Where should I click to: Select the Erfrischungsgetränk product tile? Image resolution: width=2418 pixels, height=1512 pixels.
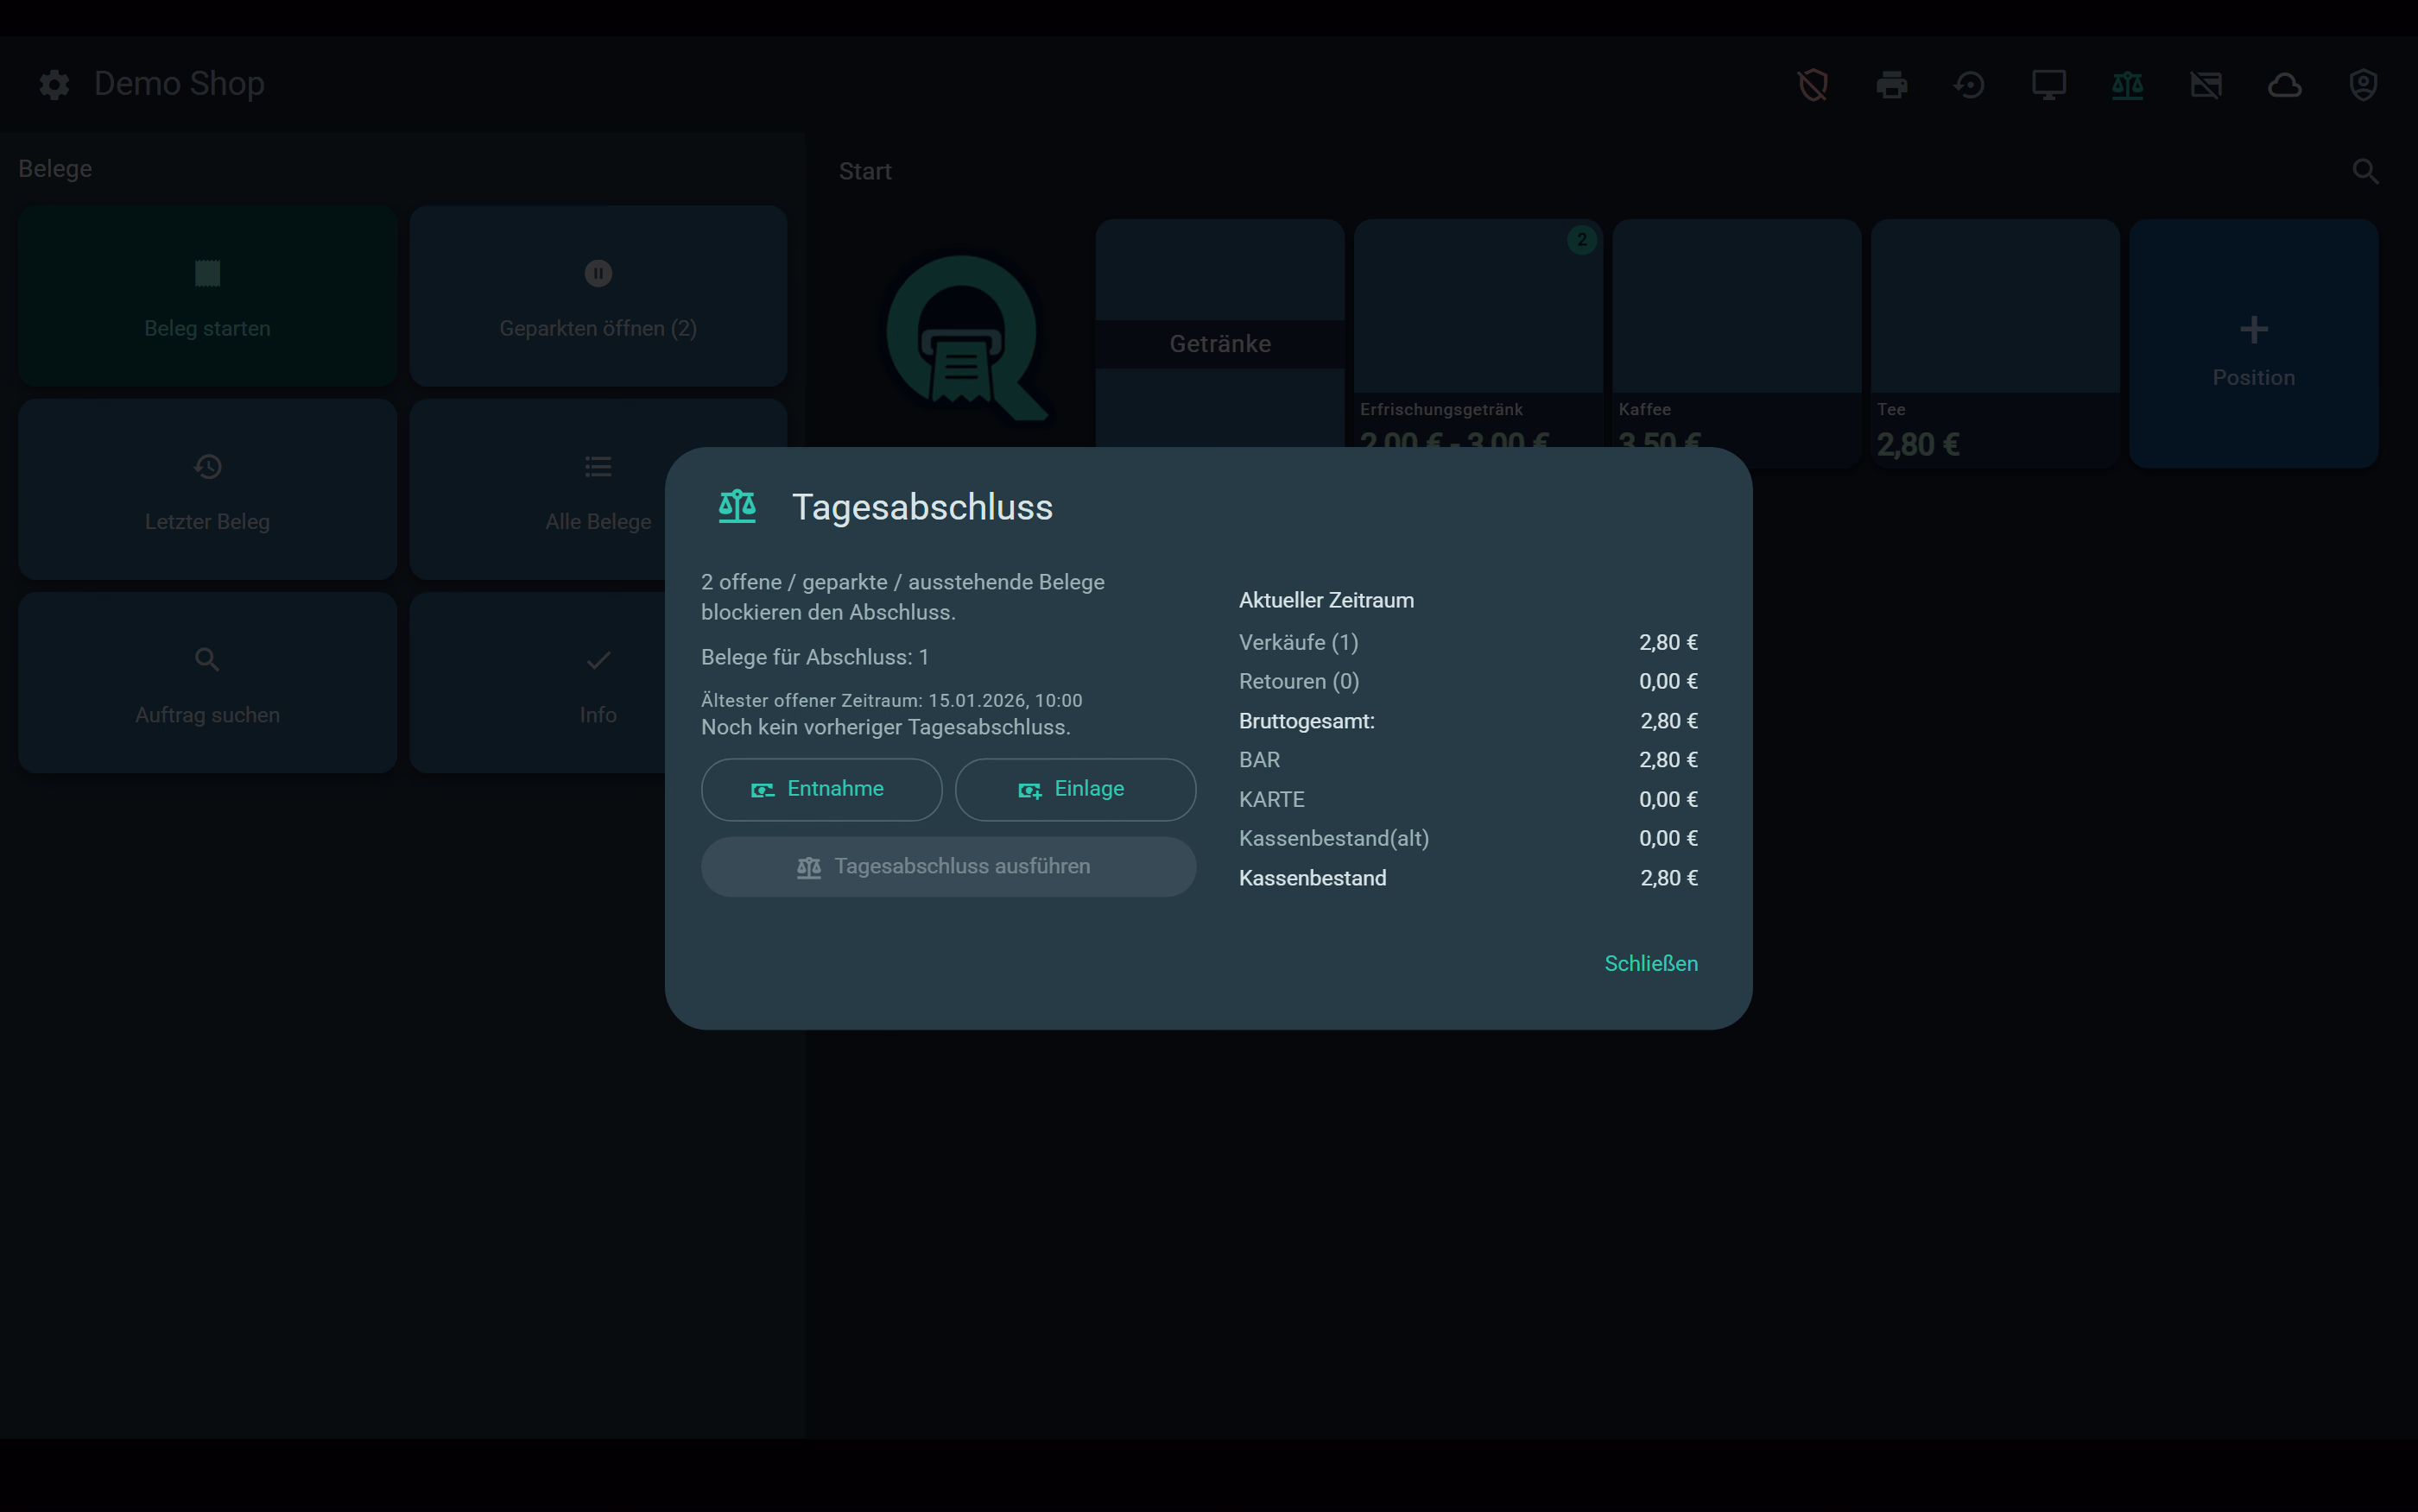coord(1478,343)
